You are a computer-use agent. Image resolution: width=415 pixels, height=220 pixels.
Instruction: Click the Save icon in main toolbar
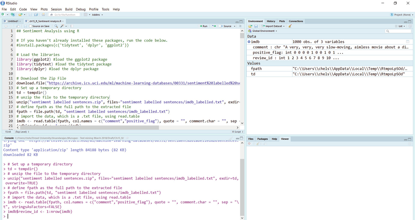(x=30, y=14)
